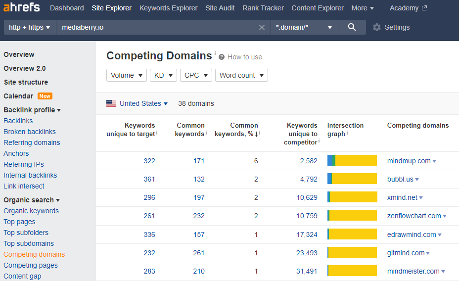459x281 pixels.
Task: Click the search magnifier button
Action: coord(352,27)
